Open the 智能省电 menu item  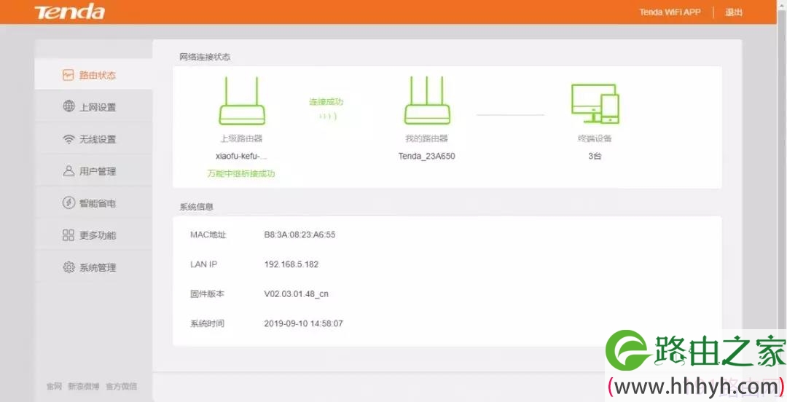click(x=93, y=203)
